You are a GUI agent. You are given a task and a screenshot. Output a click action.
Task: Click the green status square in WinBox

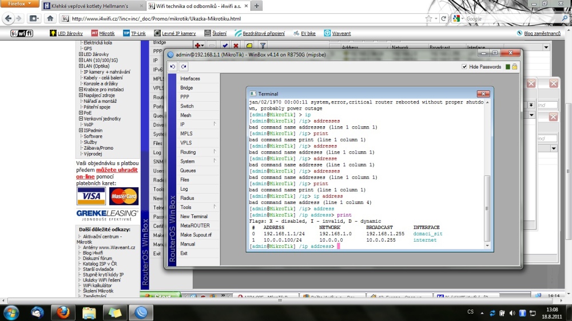pyautogui.click(x=507, y=67)
